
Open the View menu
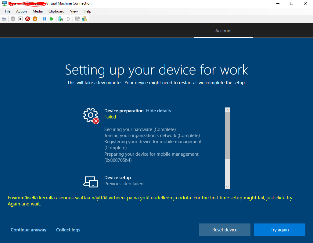[x=74, y=11]
